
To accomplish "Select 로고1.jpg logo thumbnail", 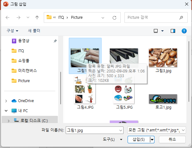I will click(x=163, y=99).
